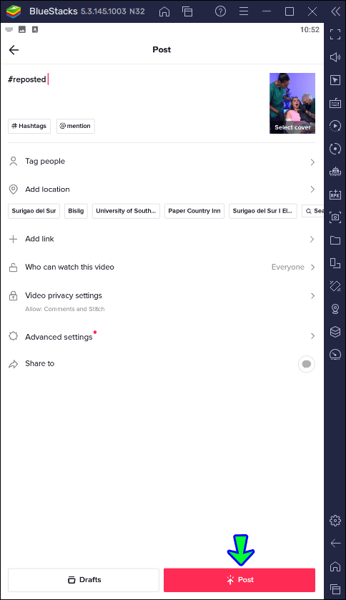
Task: Open the BlueStacks home icon in the title bar
Action: (x=164, y=11)
